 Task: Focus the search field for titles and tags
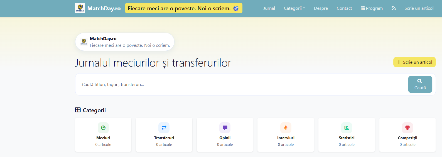tap(239, 84)
